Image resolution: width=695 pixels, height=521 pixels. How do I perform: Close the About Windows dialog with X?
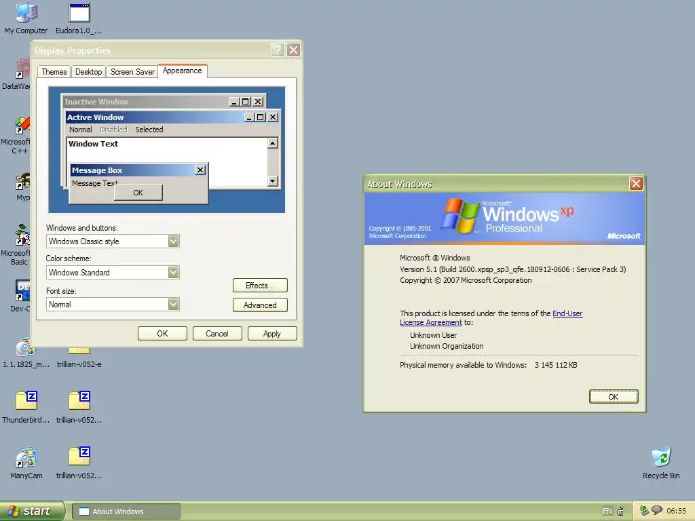636,183
